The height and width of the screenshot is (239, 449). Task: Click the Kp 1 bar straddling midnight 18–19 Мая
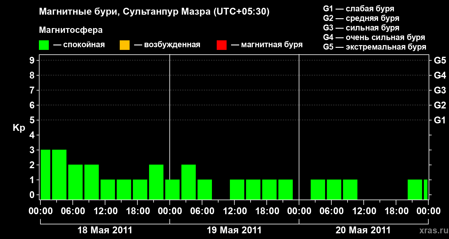(172, 189)
